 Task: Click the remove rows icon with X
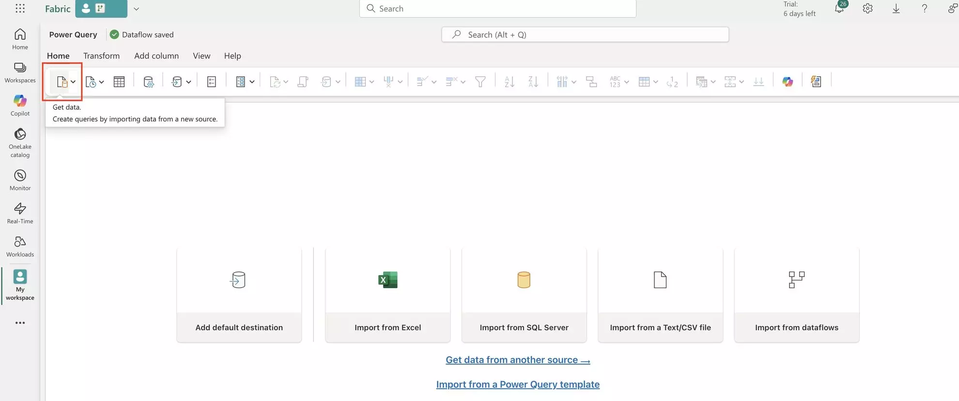click(x=451, y=82)
